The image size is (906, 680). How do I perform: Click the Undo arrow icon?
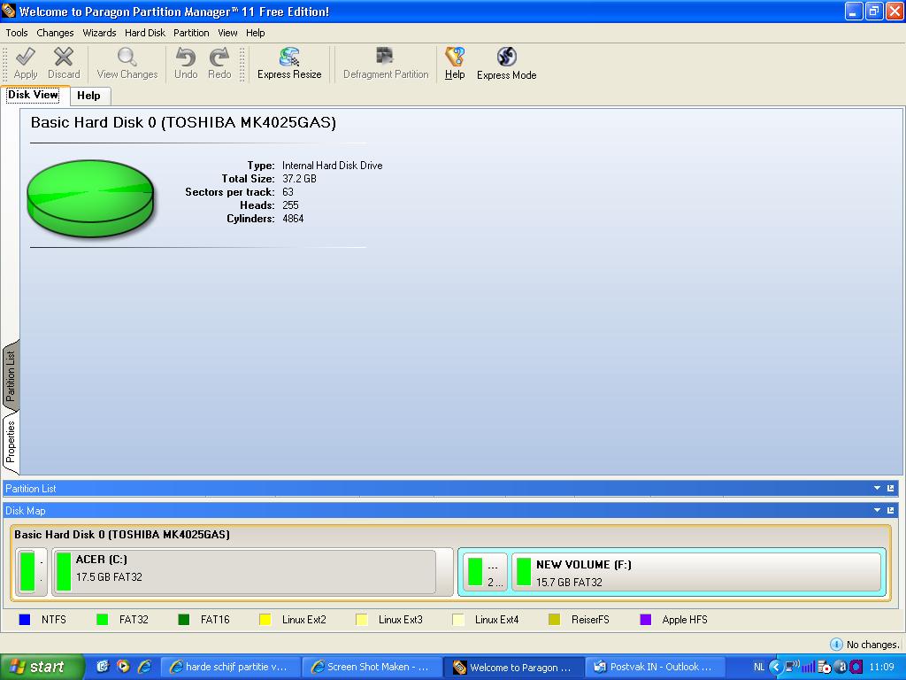(x=186, y=58)
